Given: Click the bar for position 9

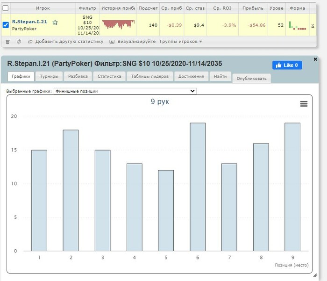Looking at the screenshot, I should coord(292,187).
